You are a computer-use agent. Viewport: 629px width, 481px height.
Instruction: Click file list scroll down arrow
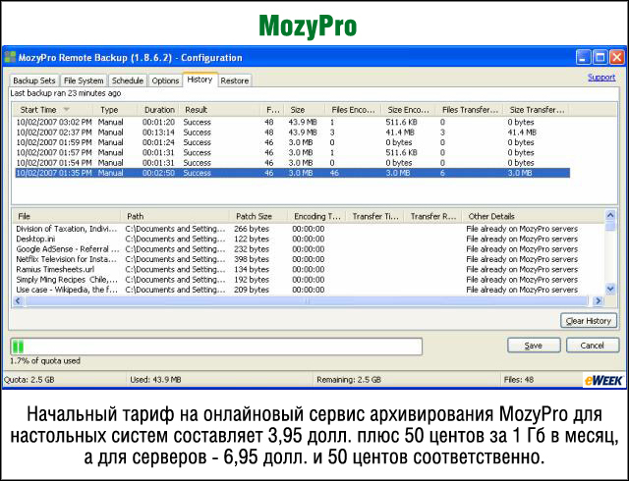pyautogui.click(x=610, y=289)
